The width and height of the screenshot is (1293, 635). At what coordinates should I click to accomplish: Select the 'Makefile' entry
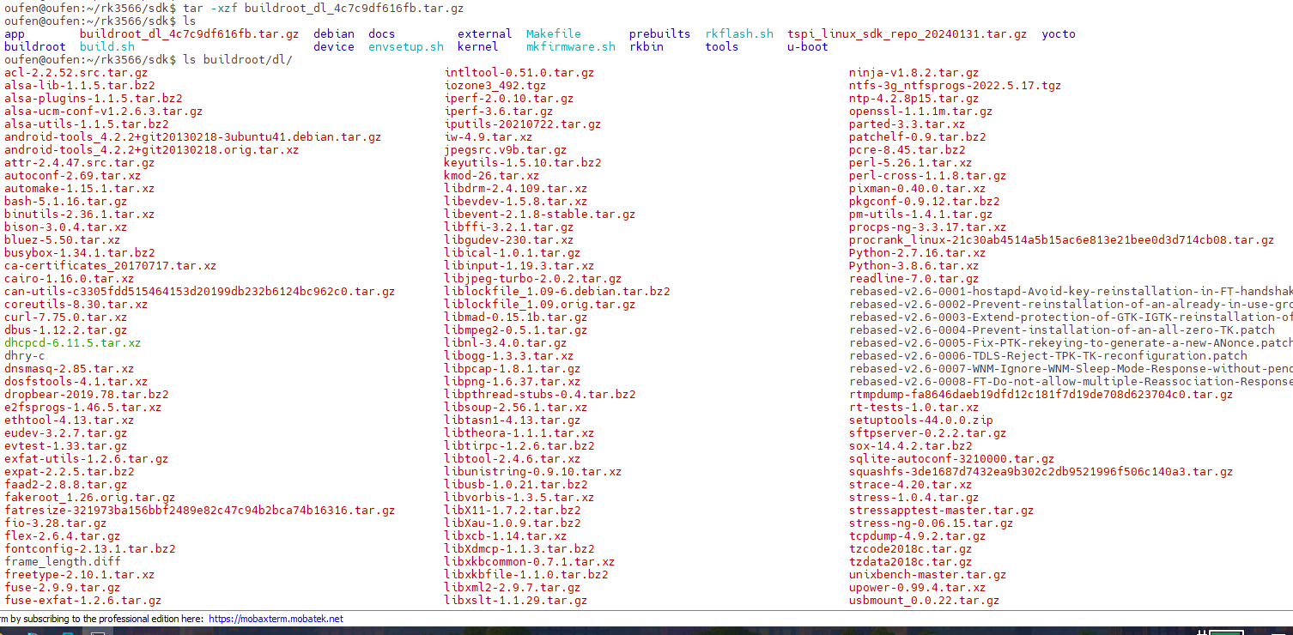554,34
